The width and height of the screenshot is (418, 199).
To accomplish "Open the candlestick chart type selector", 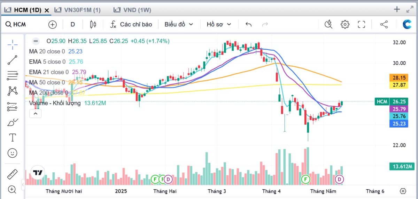I will click(x=93, y=24).
